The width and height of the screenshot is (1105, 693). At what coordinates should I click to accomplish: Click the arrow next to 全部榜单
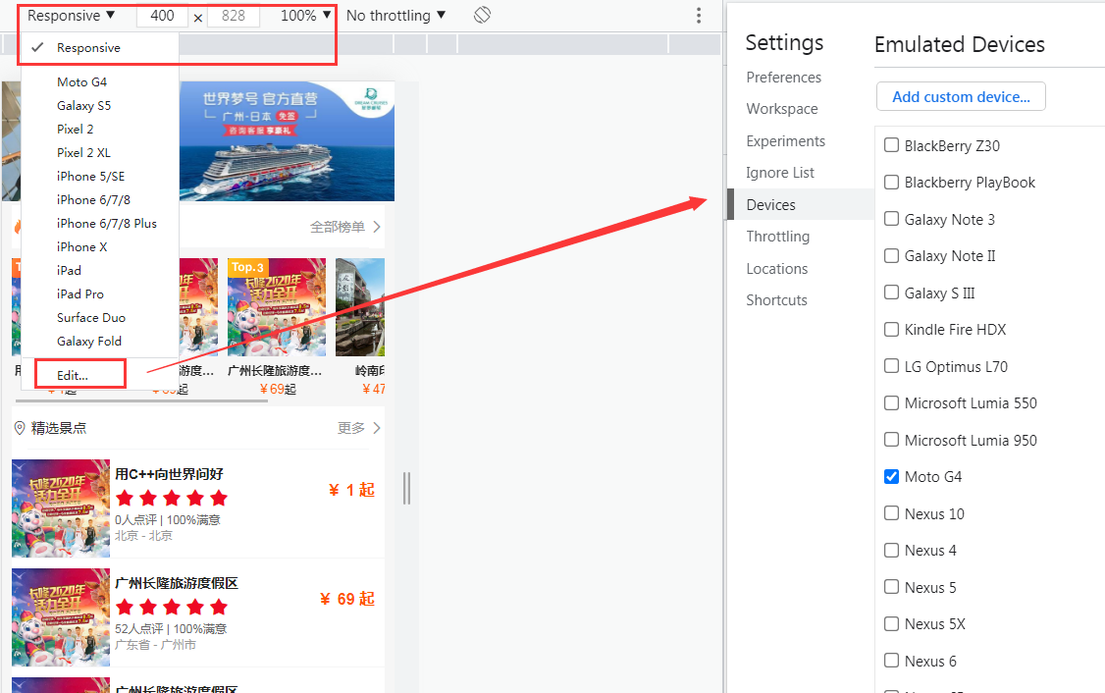coord(377,227)
